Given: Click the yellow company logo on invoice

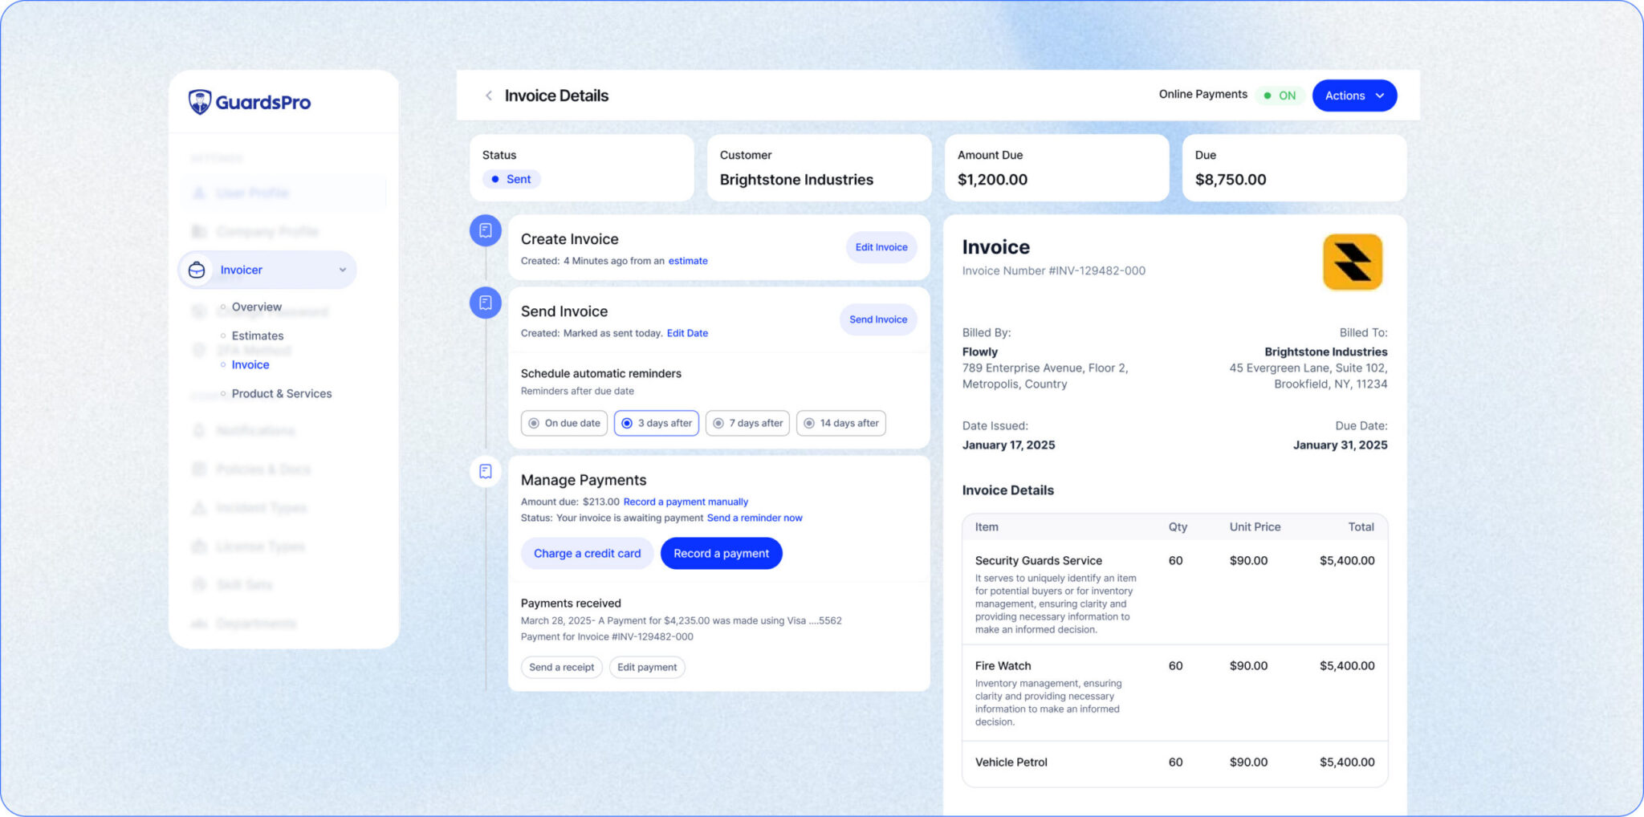Looking at the screenshot, I should point(1352,262).
